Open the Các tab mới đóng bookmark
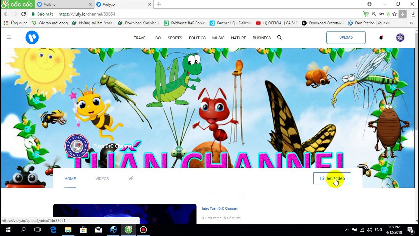 (50, 23)
